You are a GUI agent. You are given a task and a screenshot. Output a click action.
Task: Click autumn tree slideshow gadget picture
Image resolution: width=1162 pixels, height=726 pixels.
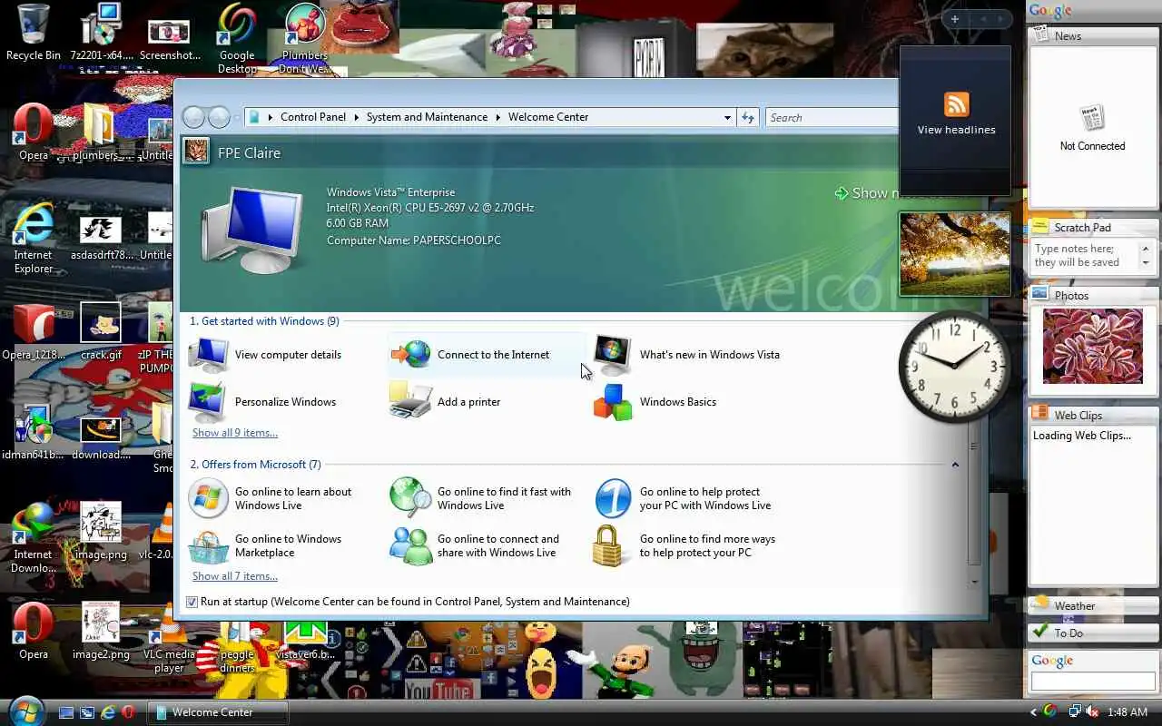(x=954, y=254)
